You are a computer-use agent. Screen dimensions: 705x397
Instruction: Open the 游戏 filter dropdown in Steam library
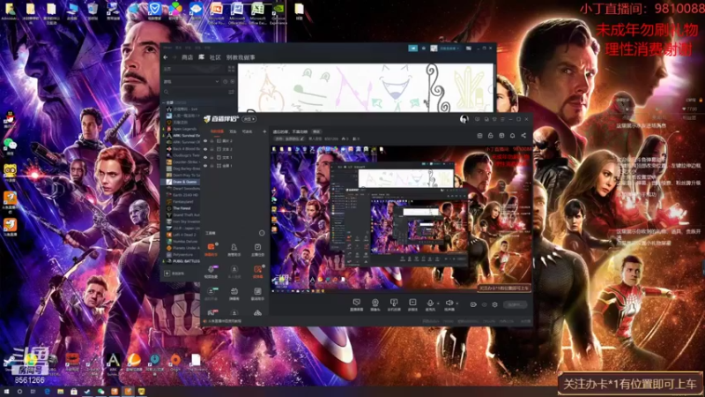191,81
